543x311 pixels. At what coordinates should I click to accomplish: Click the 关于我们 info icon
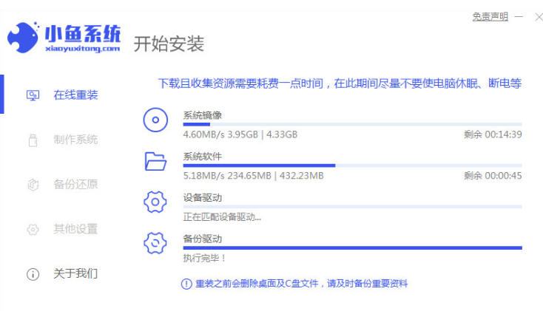(33, 274)
